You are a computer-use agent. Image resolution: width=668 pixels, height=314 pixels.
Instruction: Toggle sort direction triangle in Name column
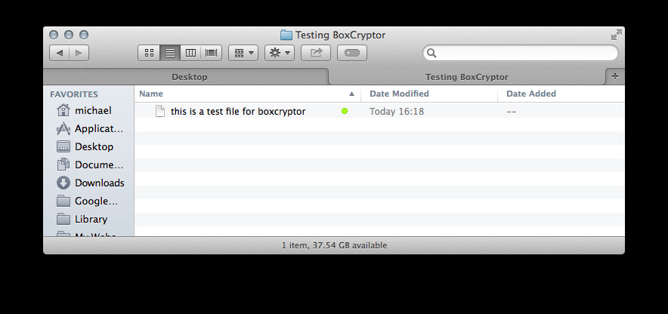[x=351, y=94]
